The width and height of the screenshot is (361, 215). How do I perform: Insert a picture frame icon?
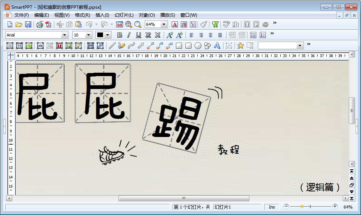pyautogui.click(x=29, y=46)
